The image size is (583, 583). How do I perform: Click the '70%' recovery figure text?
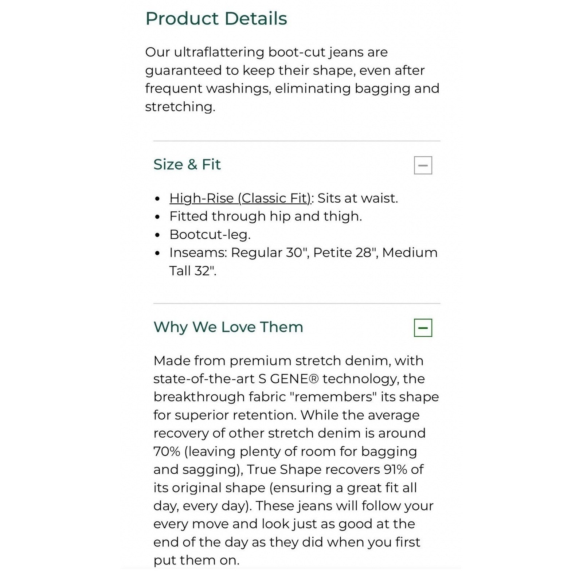point(167,451)
